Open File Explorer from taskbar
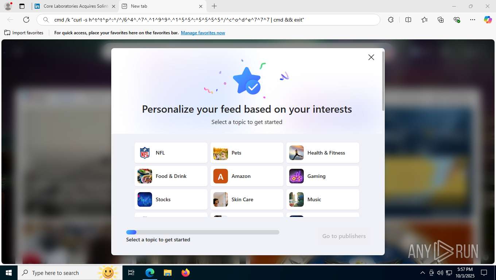The image size is (496, 280). pyautogui.click(x=167, y=273)
